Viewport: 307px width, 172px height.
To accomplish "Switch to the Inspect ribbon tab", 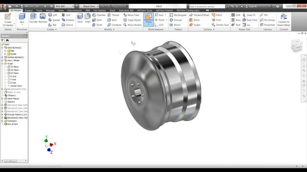I will tap(29, 11).
